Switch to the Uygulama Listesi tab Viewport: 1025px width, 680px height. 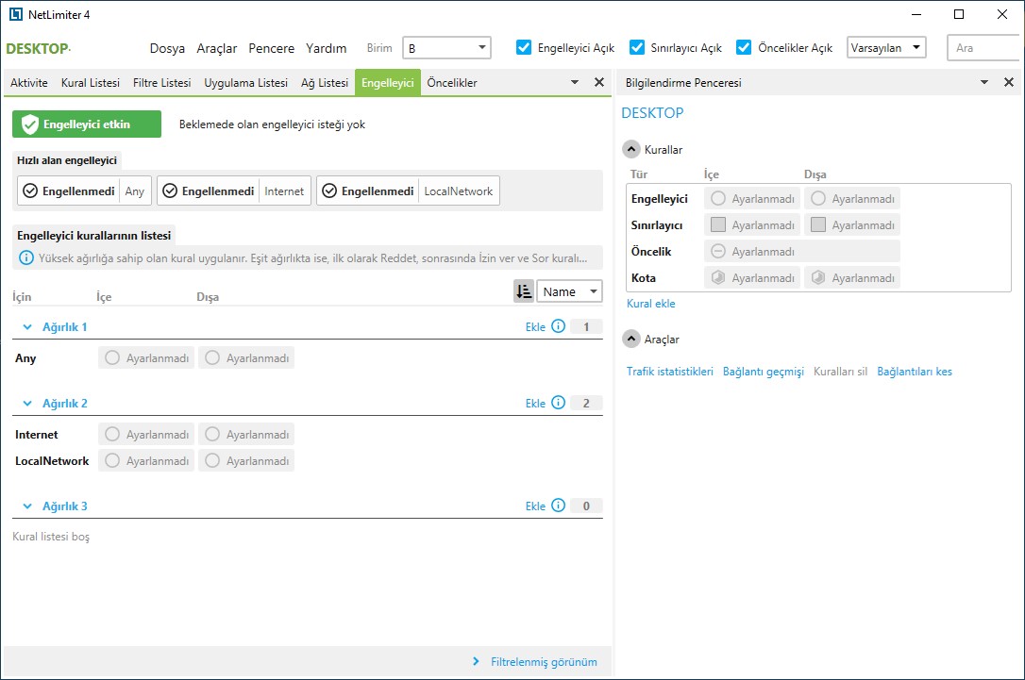[x=245, y=83]
